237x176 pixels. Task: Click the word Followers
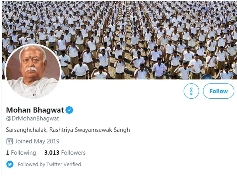tap(73, 153)
